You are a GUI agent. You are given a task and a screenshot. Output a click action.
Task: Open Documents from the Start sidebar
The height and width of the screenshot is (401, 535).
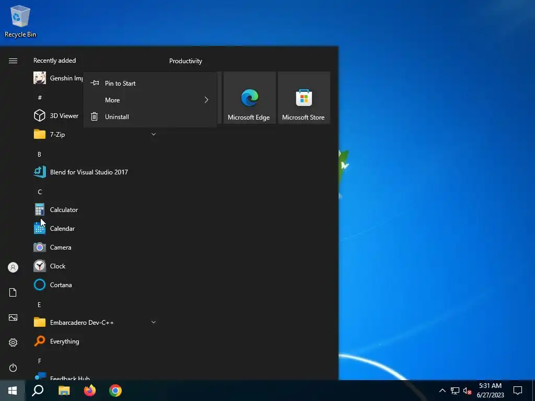click(x=13, y=292)
